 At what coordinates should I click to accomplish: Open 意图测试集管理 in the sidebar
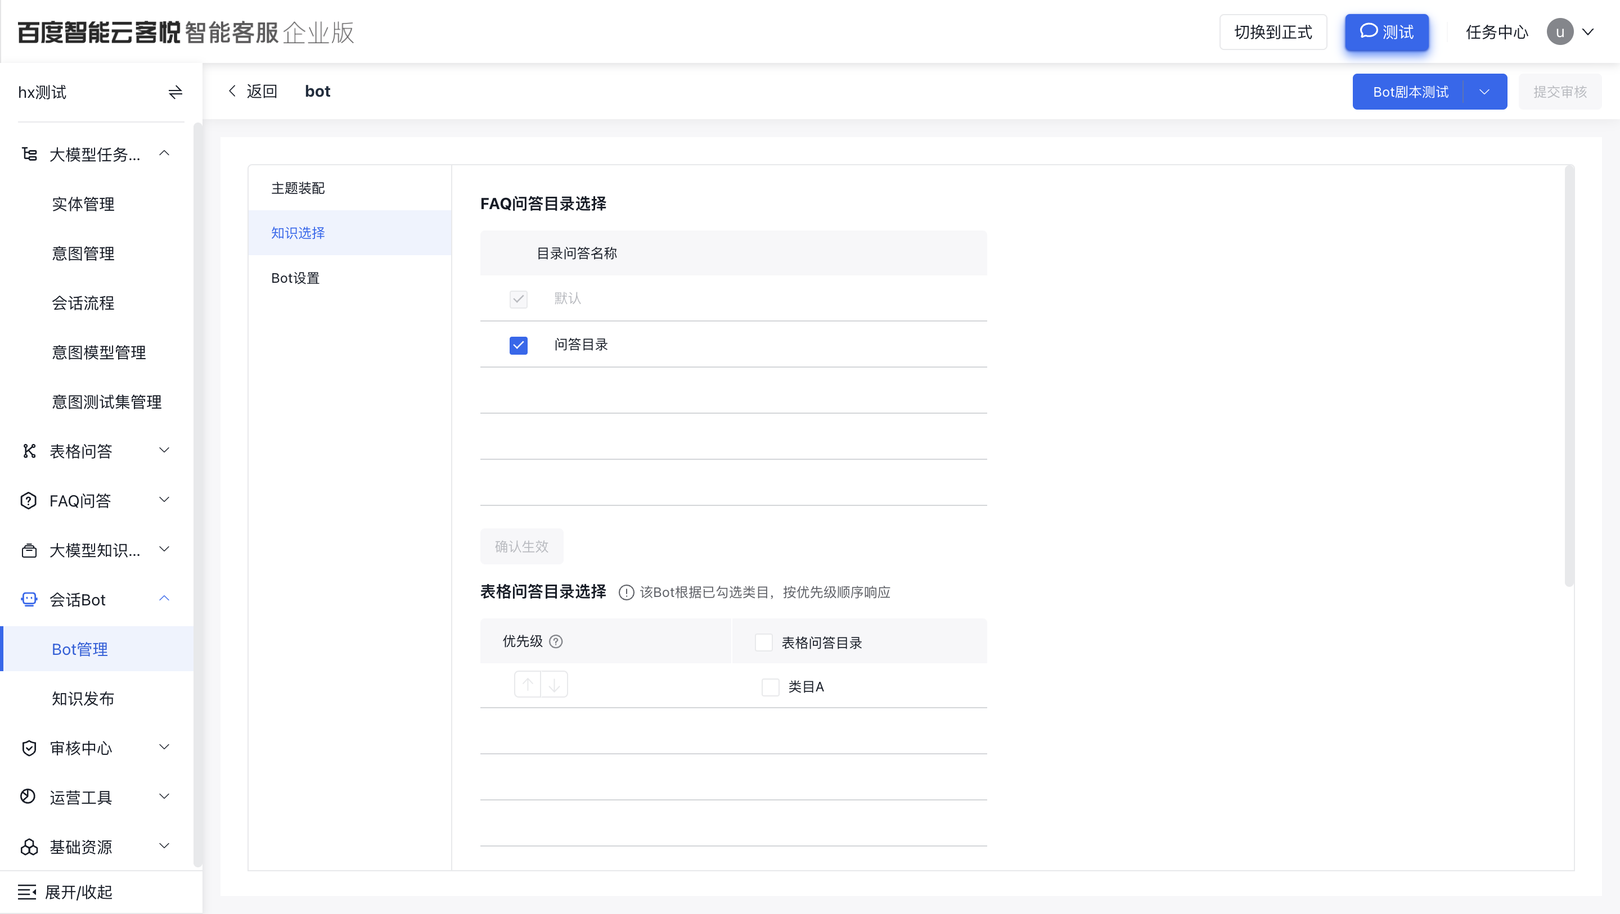pyautogui.click(x=106, y=402)
